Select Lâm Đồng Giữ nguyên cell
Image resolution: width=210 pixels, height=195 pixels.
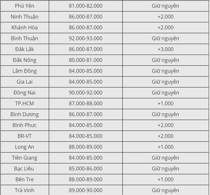pos(166,71)
